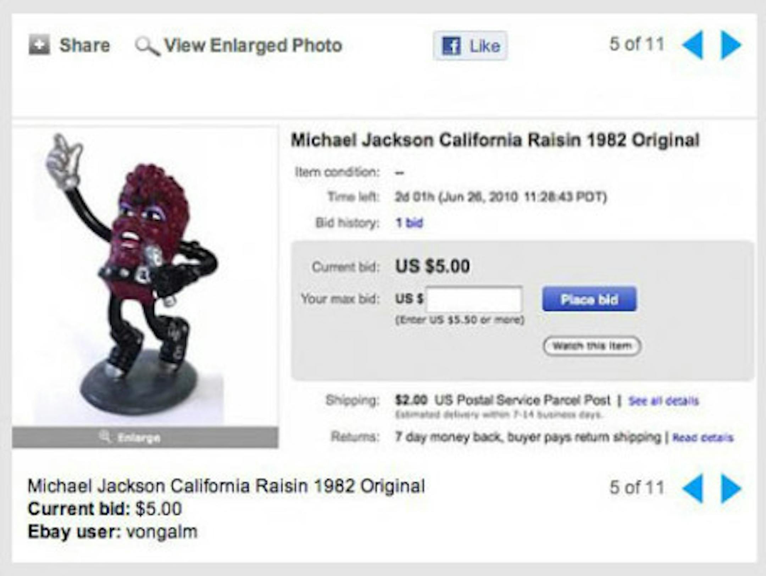Go to next slide with top right arrow

point(731,45)
